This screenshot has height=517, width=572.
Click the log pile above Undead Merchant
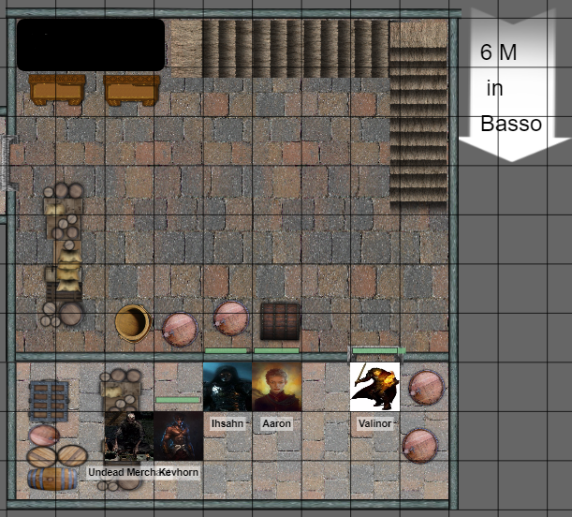tap(121, 391)
